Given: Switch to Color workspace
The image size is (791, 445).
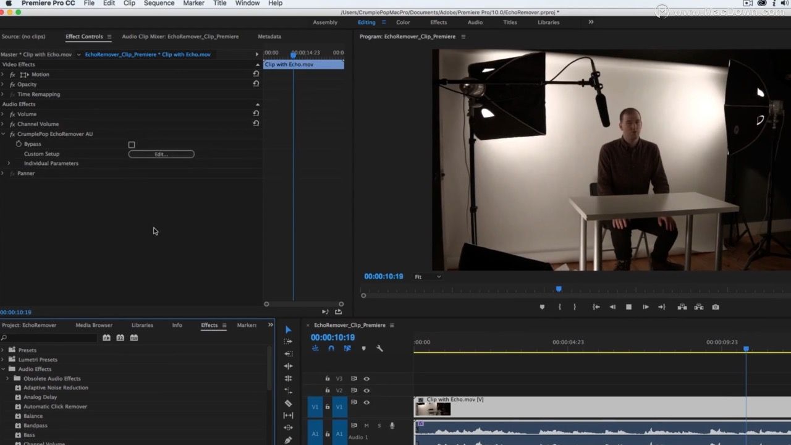Looking at the screenshot, I should click(403, 22).
